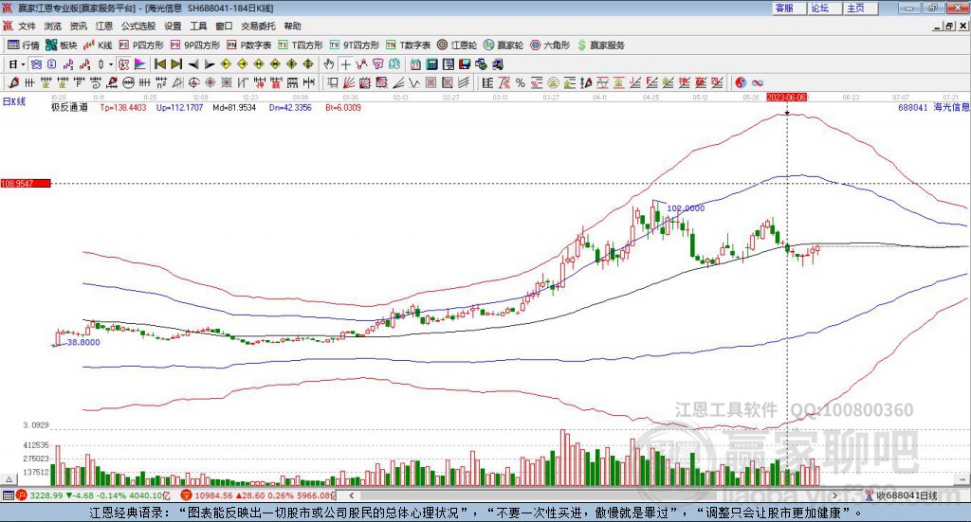The image size is (971, 522).
Task: Click the Tp=138.4403 value
Action: [123, 108]
